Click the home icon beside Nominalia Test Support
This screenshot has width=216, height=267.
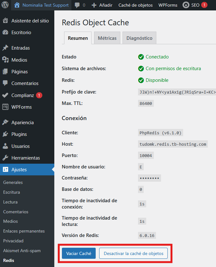[x=17, y=5]
